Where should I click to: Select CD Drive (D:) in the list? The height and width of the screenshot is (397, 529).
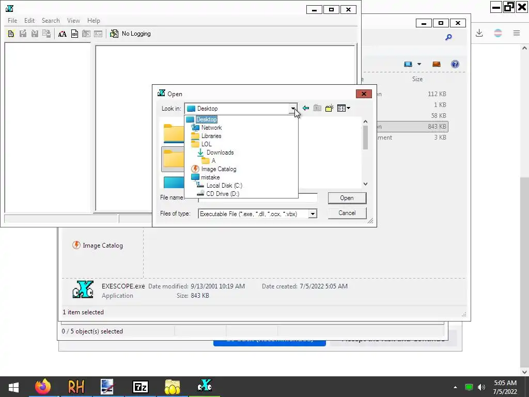coord(223,194)
